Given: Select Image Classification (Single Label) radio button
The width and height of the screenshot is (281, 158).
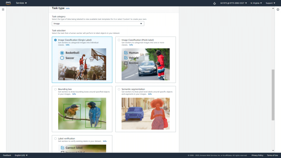Looking at the screenshot, I should coord(55,40).
